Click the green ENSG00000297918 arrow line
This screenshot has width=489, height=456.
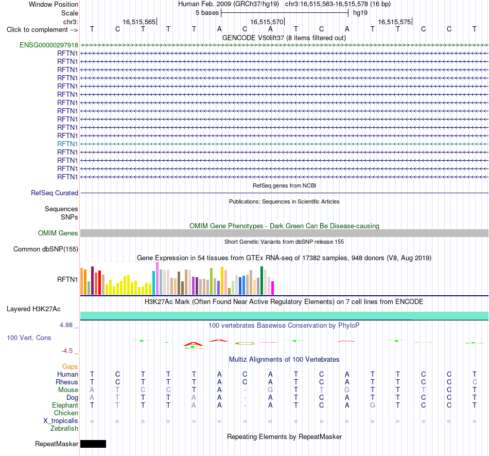285,45
